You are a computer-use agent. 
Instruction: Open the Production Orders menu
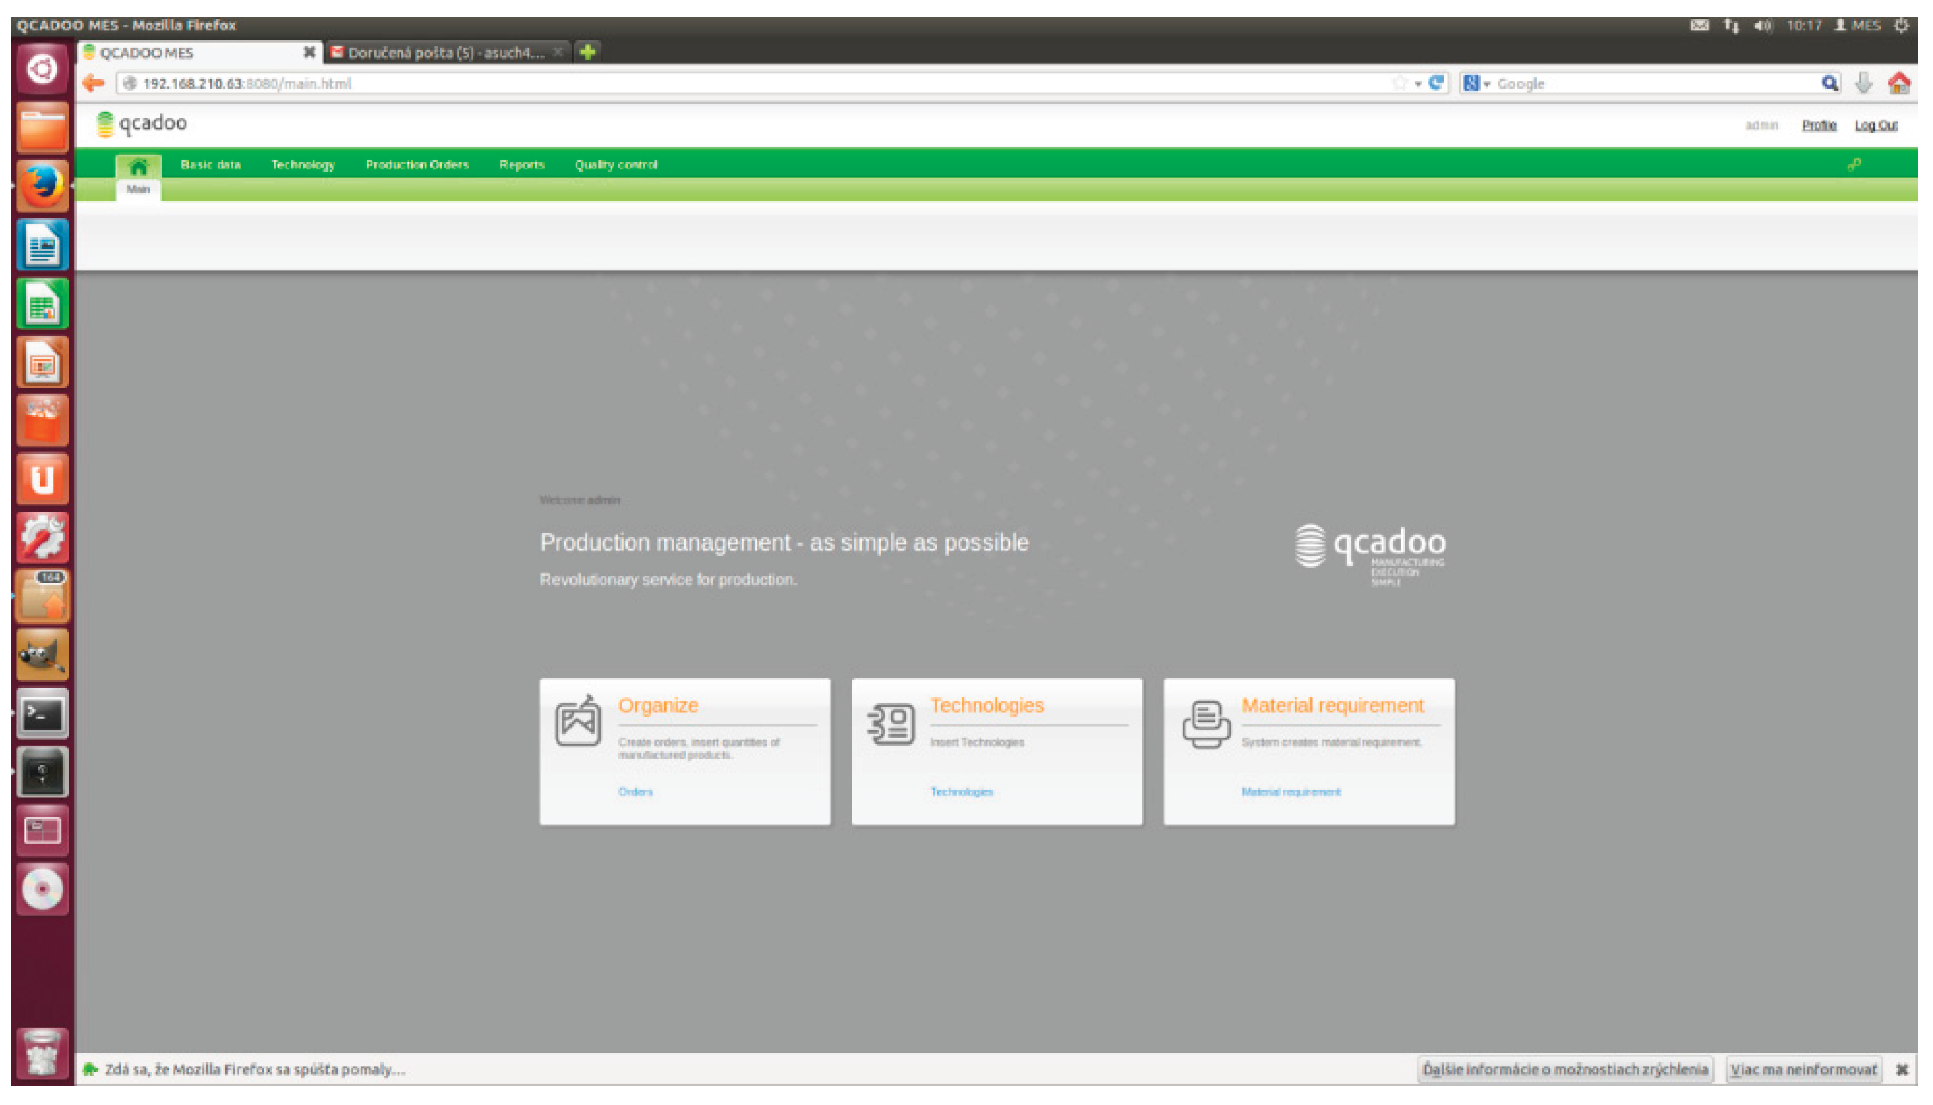tap(417, 164)
